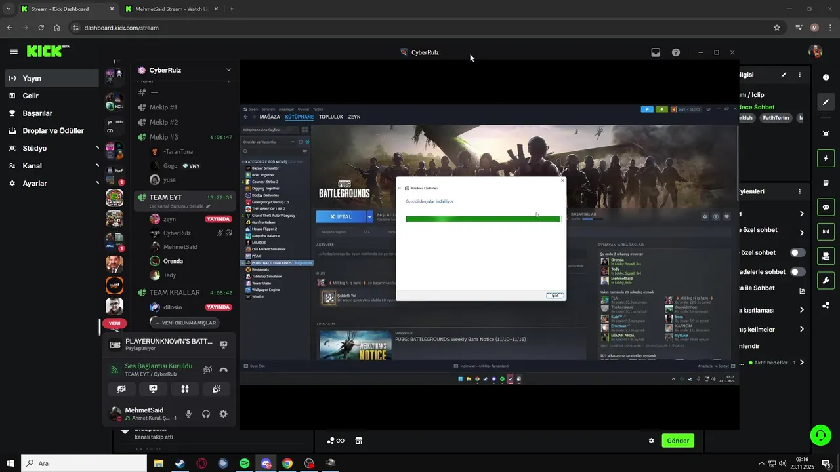The width and height of the screenshot is (840, 472).
Task: Expand the 'kısıtlaması' chevron row
Action: (x=801, y=310)
